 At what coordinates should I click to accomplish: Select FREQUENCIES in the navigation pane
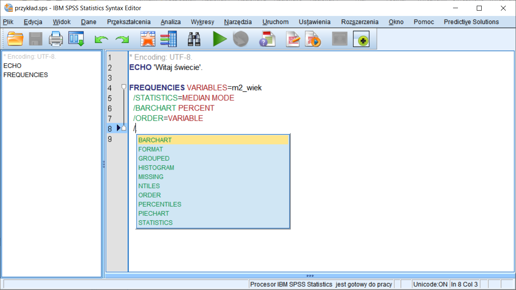25,75
